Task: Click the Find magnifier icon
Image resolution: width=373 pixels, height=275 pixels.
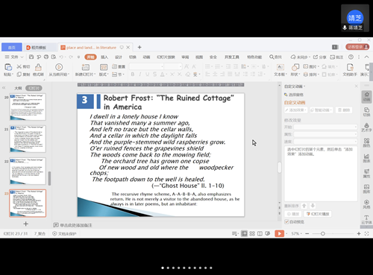Action: pyautogui.click(x=272, y=57)
